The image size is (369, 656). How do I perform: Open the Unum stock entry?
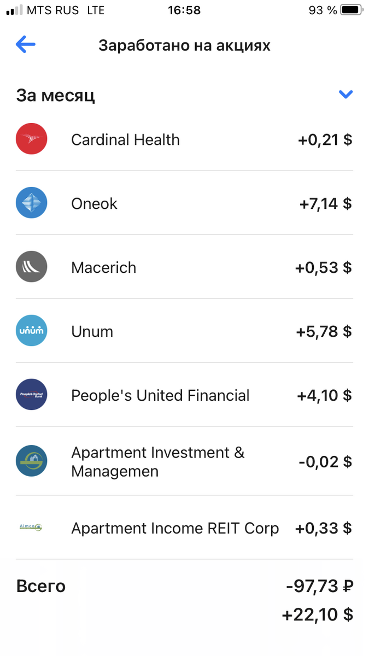pos(184,331)
